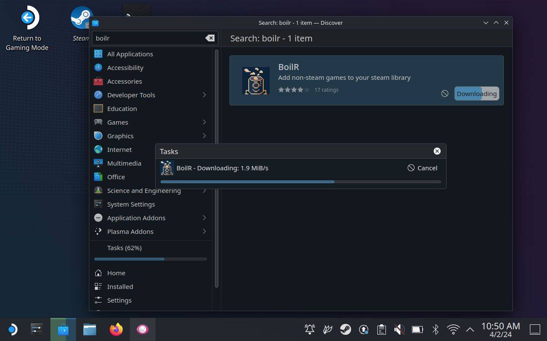Click the Developer Tools icon
This screenshot has width=547, height=341.
[98, 95]
